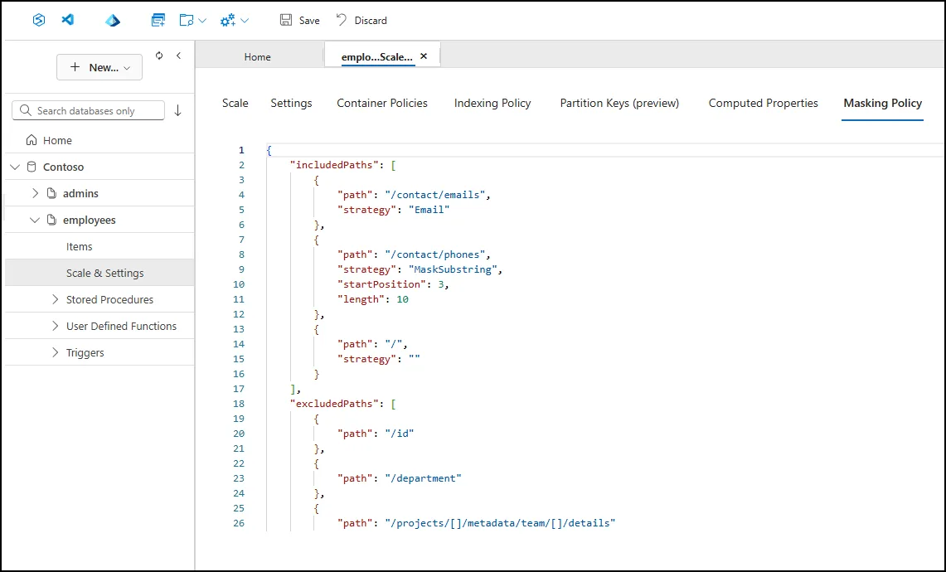Open the Computed Properties tab
Viewport: 946px width, 572px height.
click(763, 103)
